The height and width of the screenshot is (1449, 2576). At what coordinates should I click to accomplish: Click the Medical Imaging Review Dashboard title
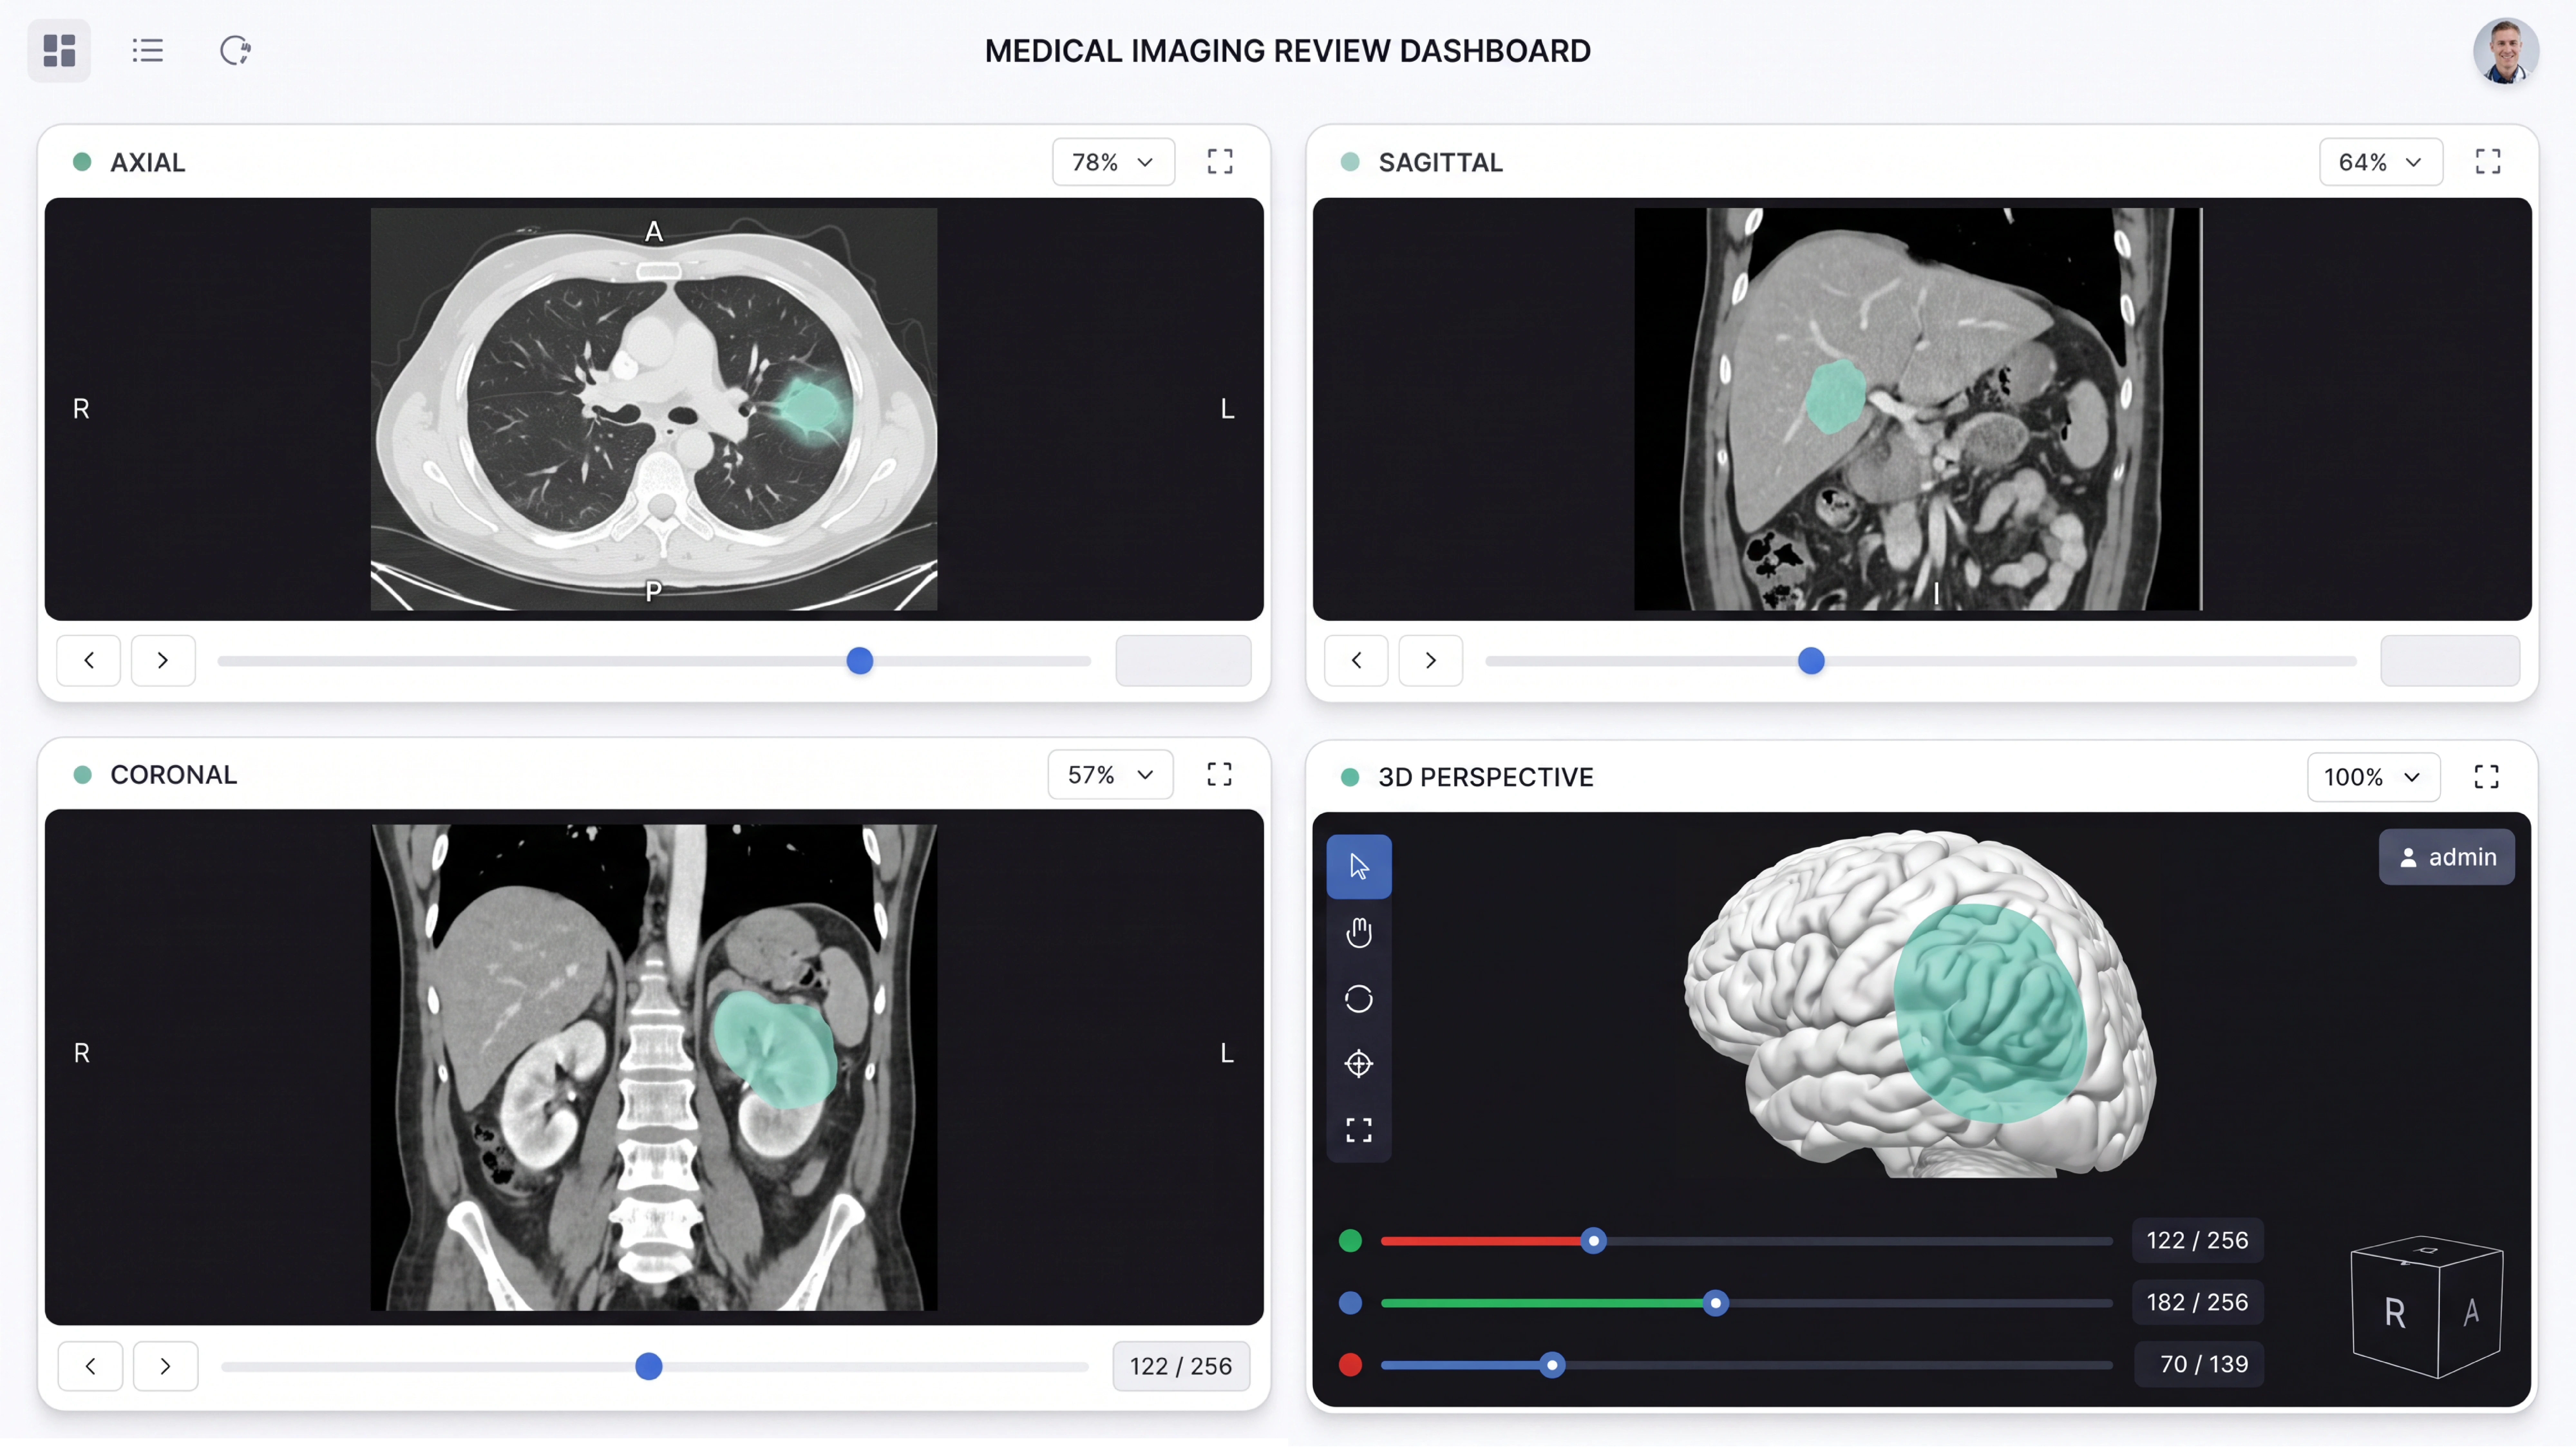(x=1288, y=51)
